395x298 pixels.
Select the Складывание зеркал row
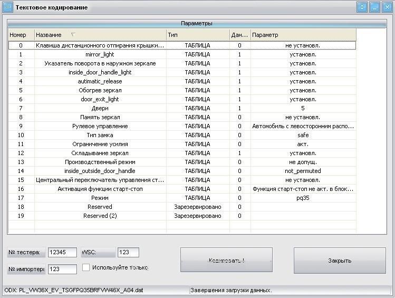182,153
